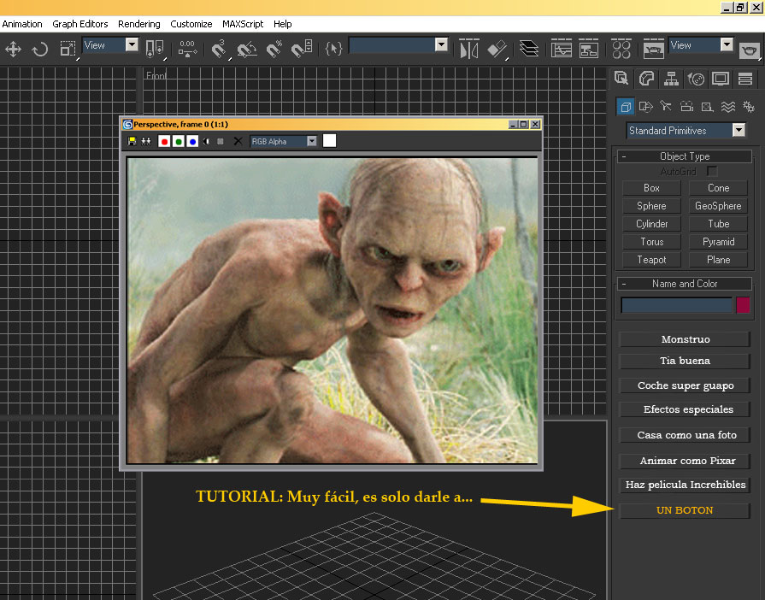Open the Schematic View icon

[x=588, y=49]
